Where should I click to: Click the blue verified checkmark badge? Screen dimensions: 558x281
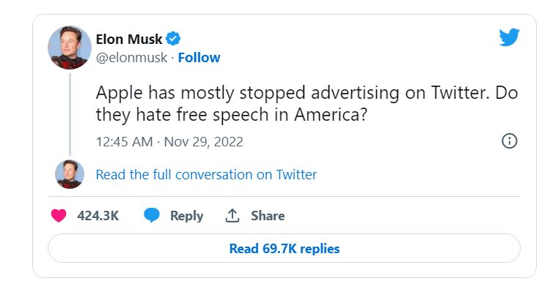173,38
